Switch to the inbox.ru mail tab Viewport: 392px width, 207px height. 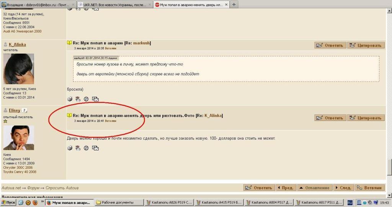tap(38, 5)
